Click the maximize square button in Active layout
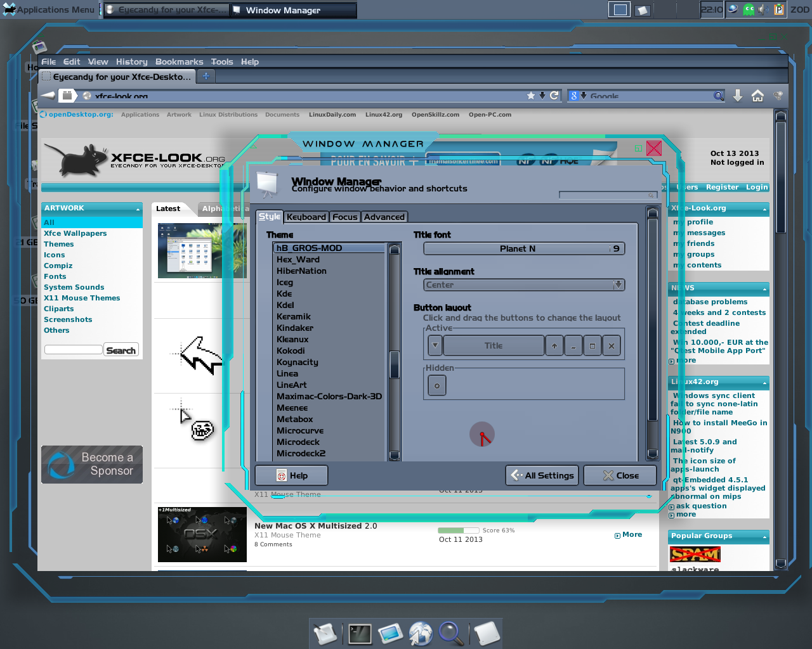Image resolution: width=812 pixels, height=649 pixels. click(x=593, y=345)
